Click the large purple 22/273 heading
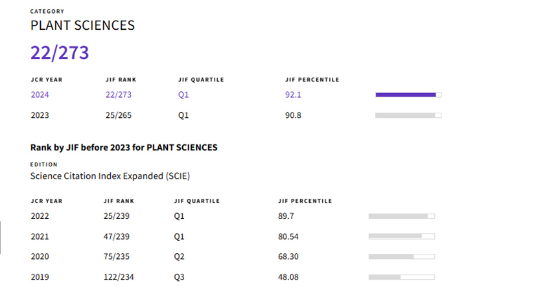This screenshot has width=536, height=303. [60, 53]
